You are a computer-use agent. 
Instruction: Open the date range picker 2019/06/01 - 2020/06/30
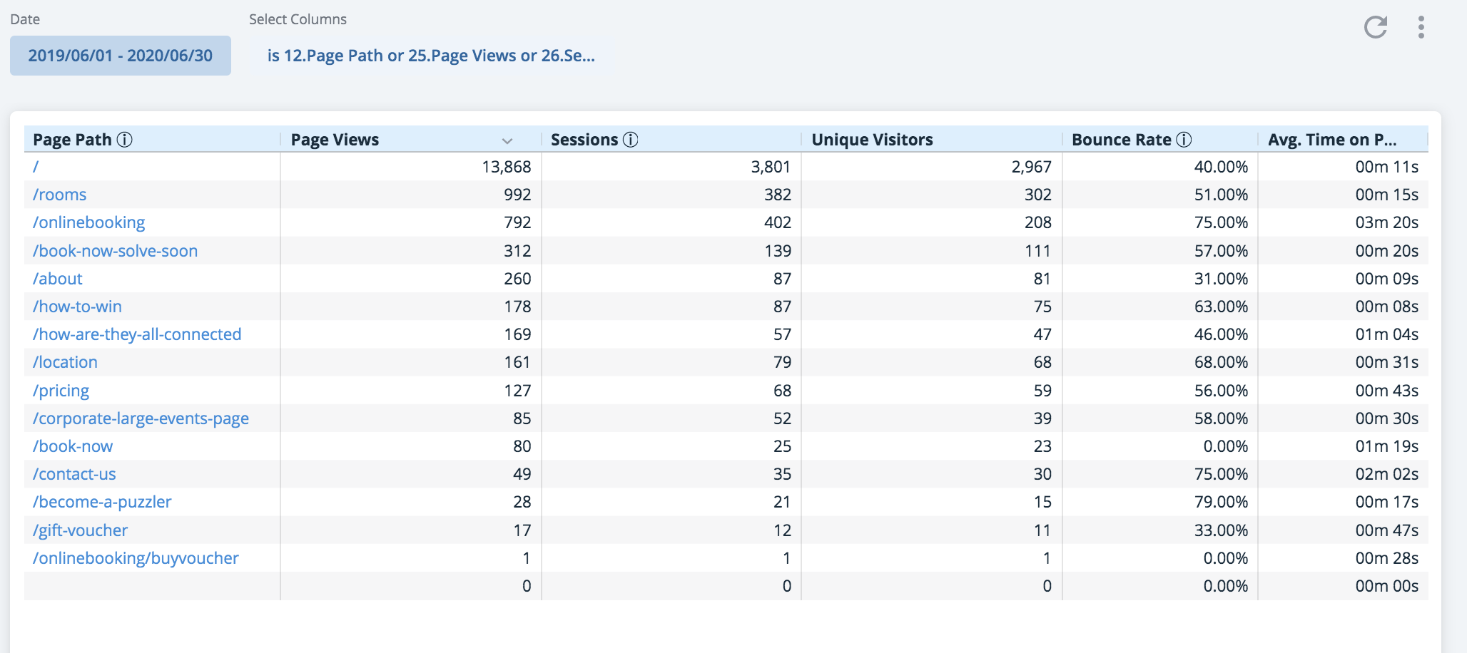point(121,56)
